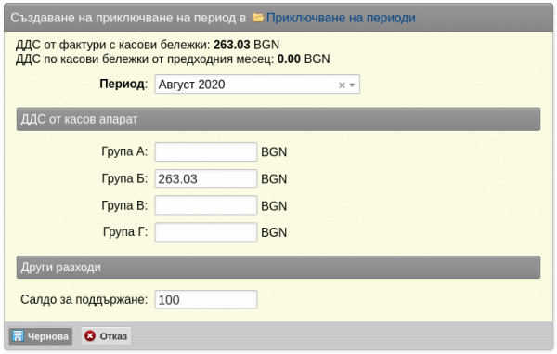Focus the Група А amount field
Viewport: 557px width, 354px height.
(x=206, y=151)
